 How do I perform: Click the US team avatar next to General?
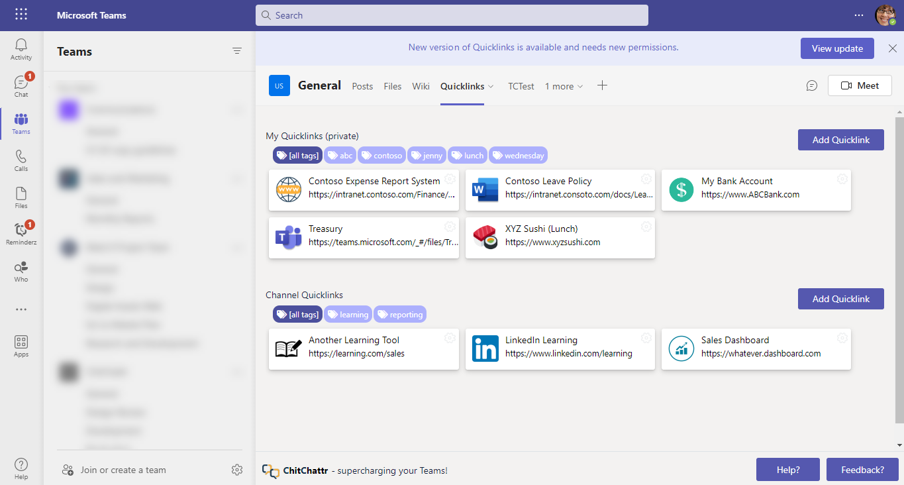(x=279, y=85)
